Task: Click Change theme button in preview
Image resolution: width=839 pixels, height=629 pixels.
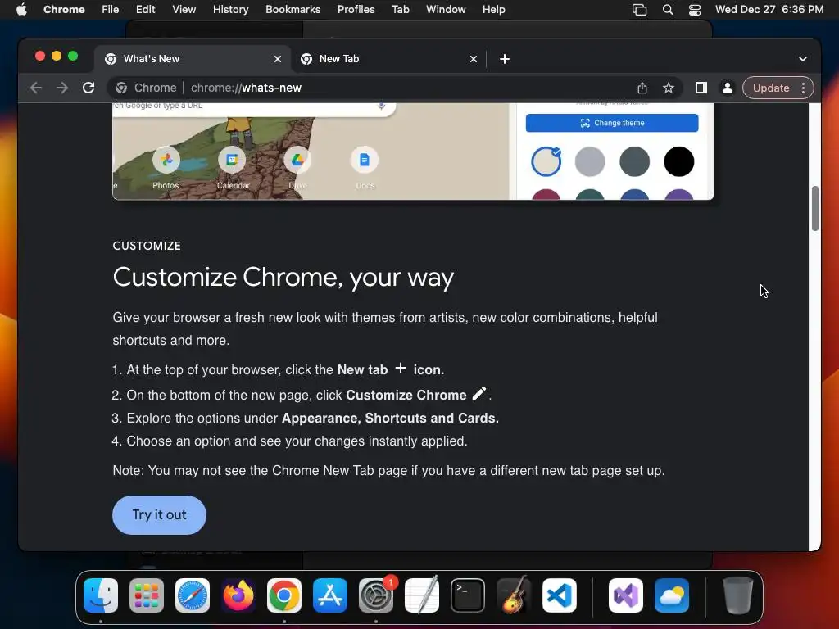Action: 612,123
